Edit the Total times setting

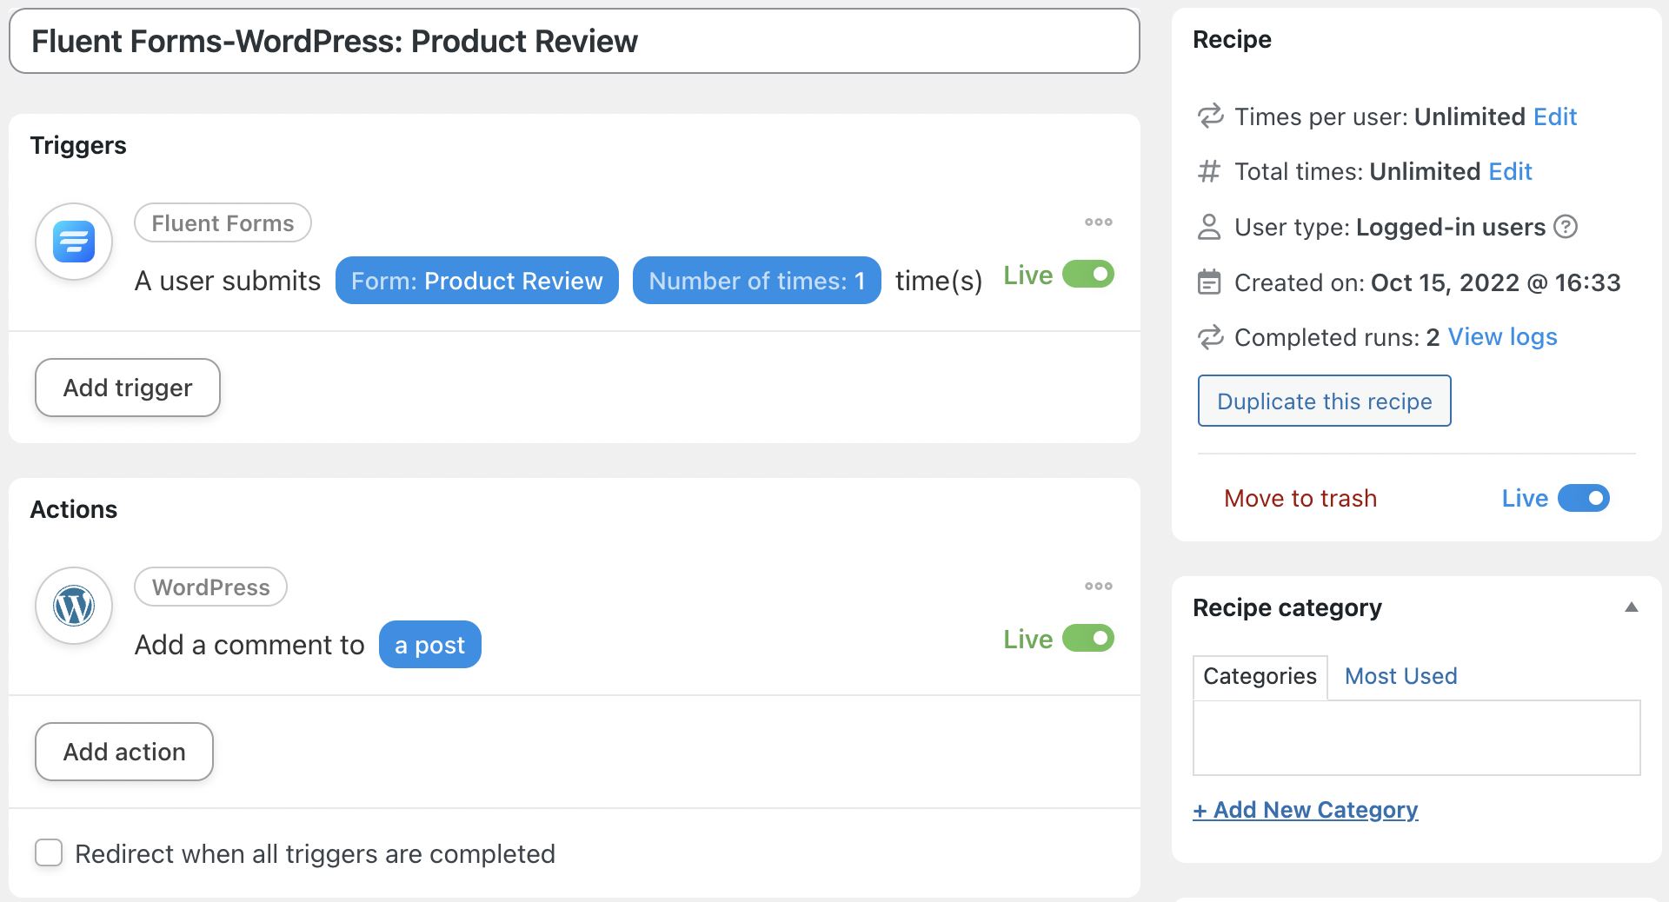click(1510, 171)
